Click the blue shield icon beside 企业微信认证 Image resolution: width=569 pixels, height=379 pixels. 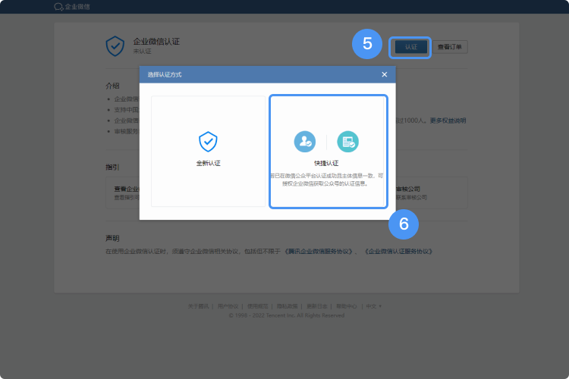[115, 46]
